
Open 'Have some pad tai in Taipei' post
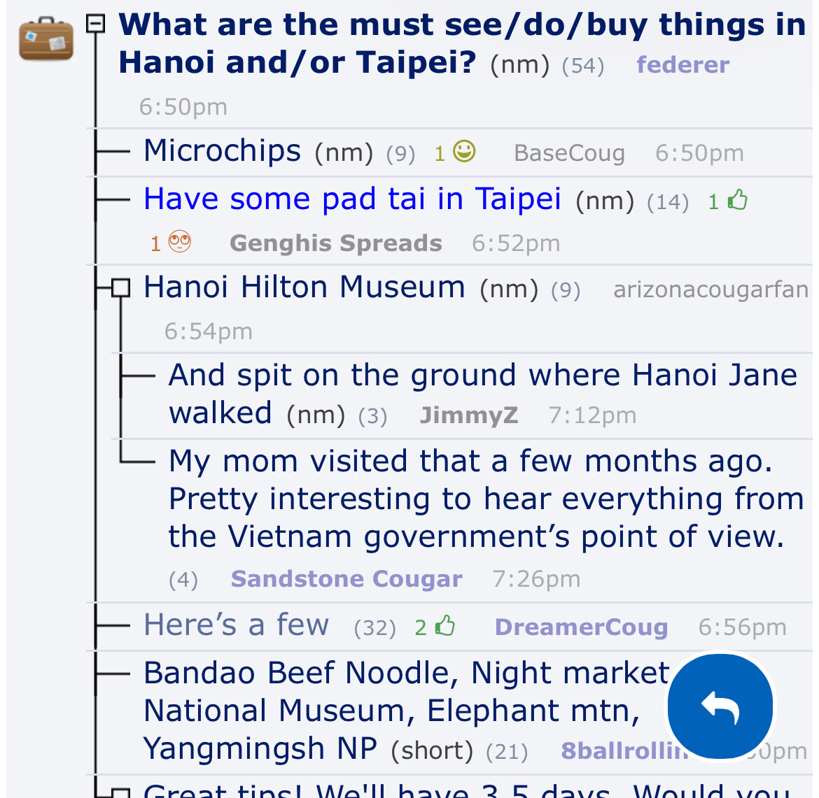pos(352,199)
